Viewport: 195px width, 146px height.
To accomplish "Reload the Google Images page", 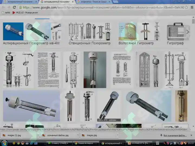I will pos(14,8).
